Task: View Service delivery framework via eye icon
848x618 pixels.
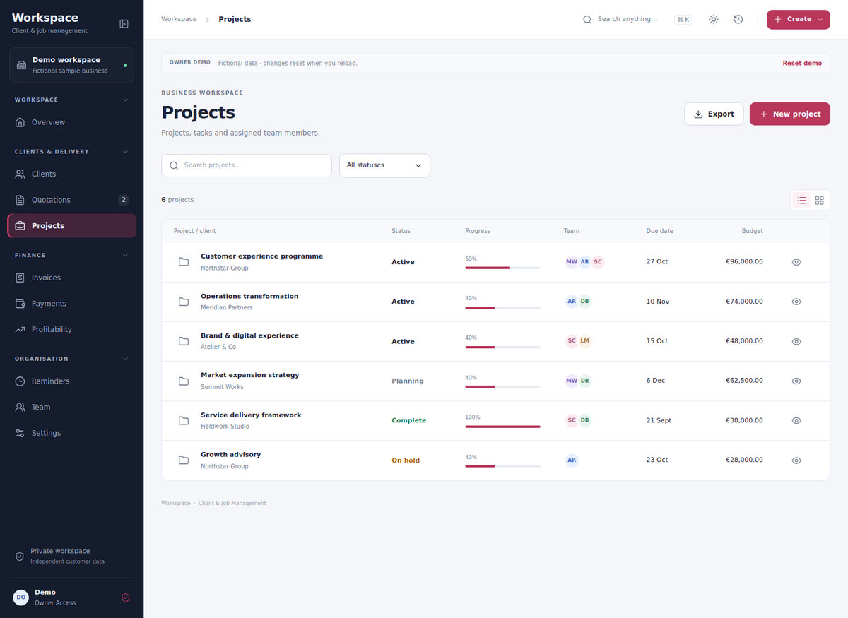Action: 796,420
